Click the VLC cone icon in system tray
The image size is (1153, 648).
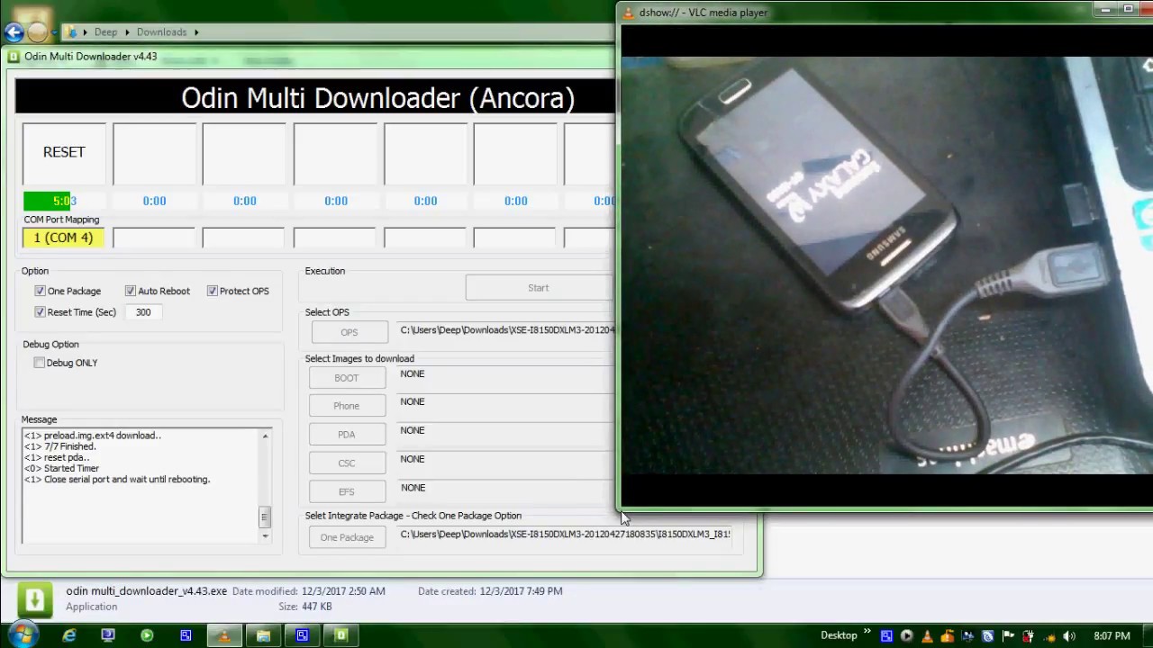[x=927, y=636]
